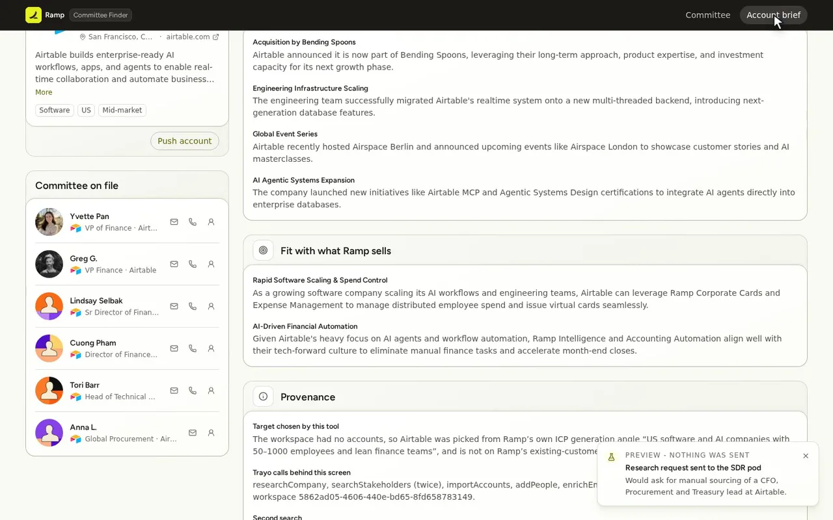Call Cuong Pham via phone icon
Viewport: 833px width, 520px height.
(x=193, y=348)
